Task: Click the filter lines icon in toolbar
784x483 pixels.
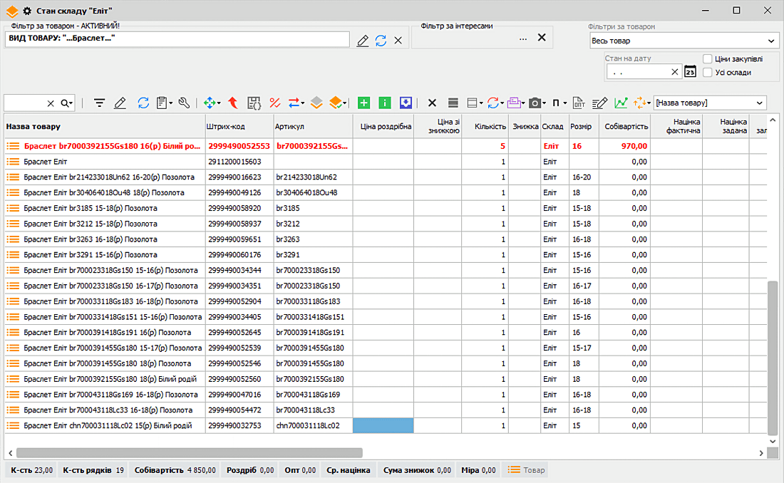Action: point(99,103)
